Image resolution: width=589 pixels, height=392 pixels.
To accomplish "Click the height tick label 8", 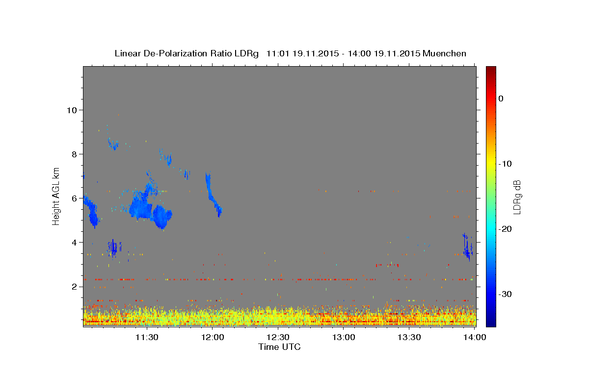I will tap(74, 154).
